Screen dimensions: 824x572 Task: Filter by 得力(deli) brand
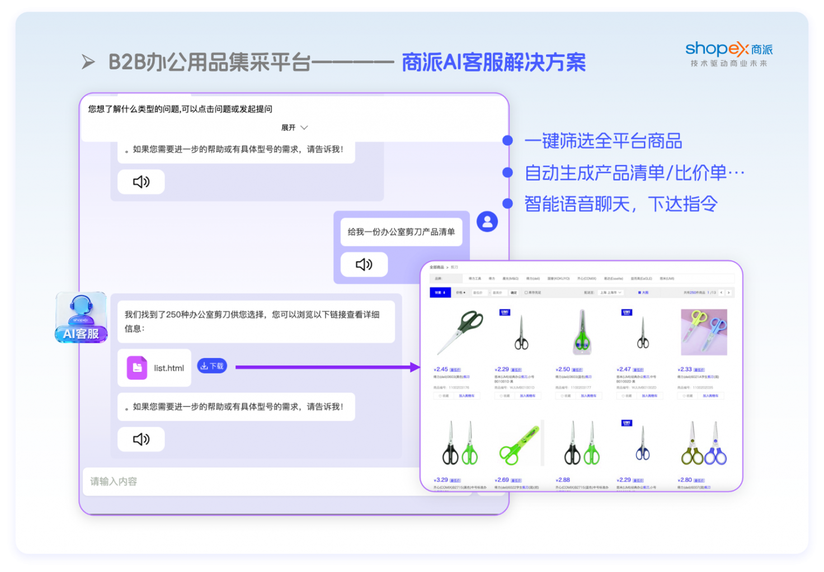(x=533, y=278)
